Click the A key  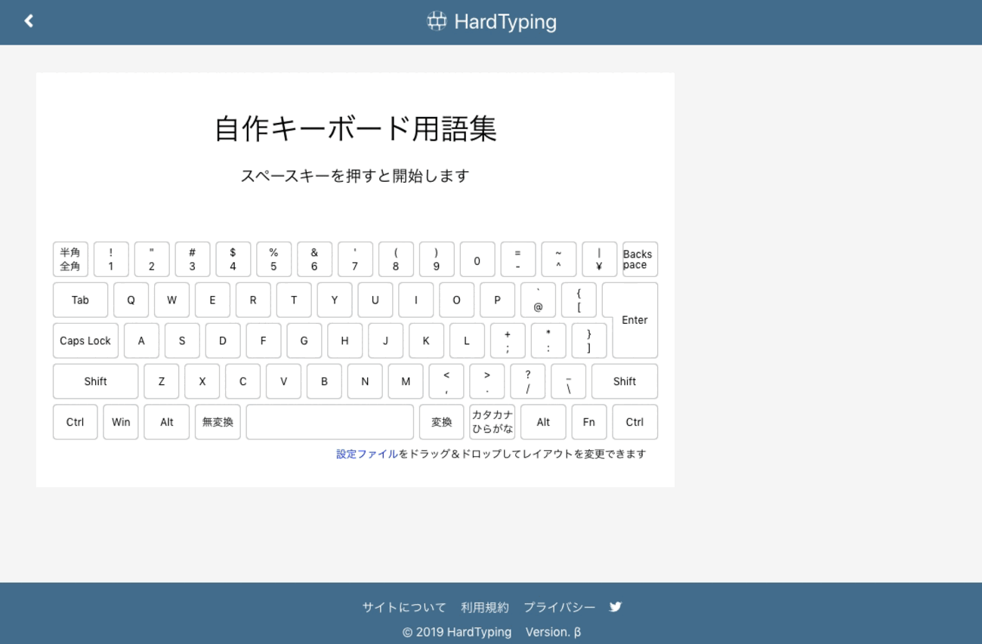pyautogui.click(x=141, y=340)
